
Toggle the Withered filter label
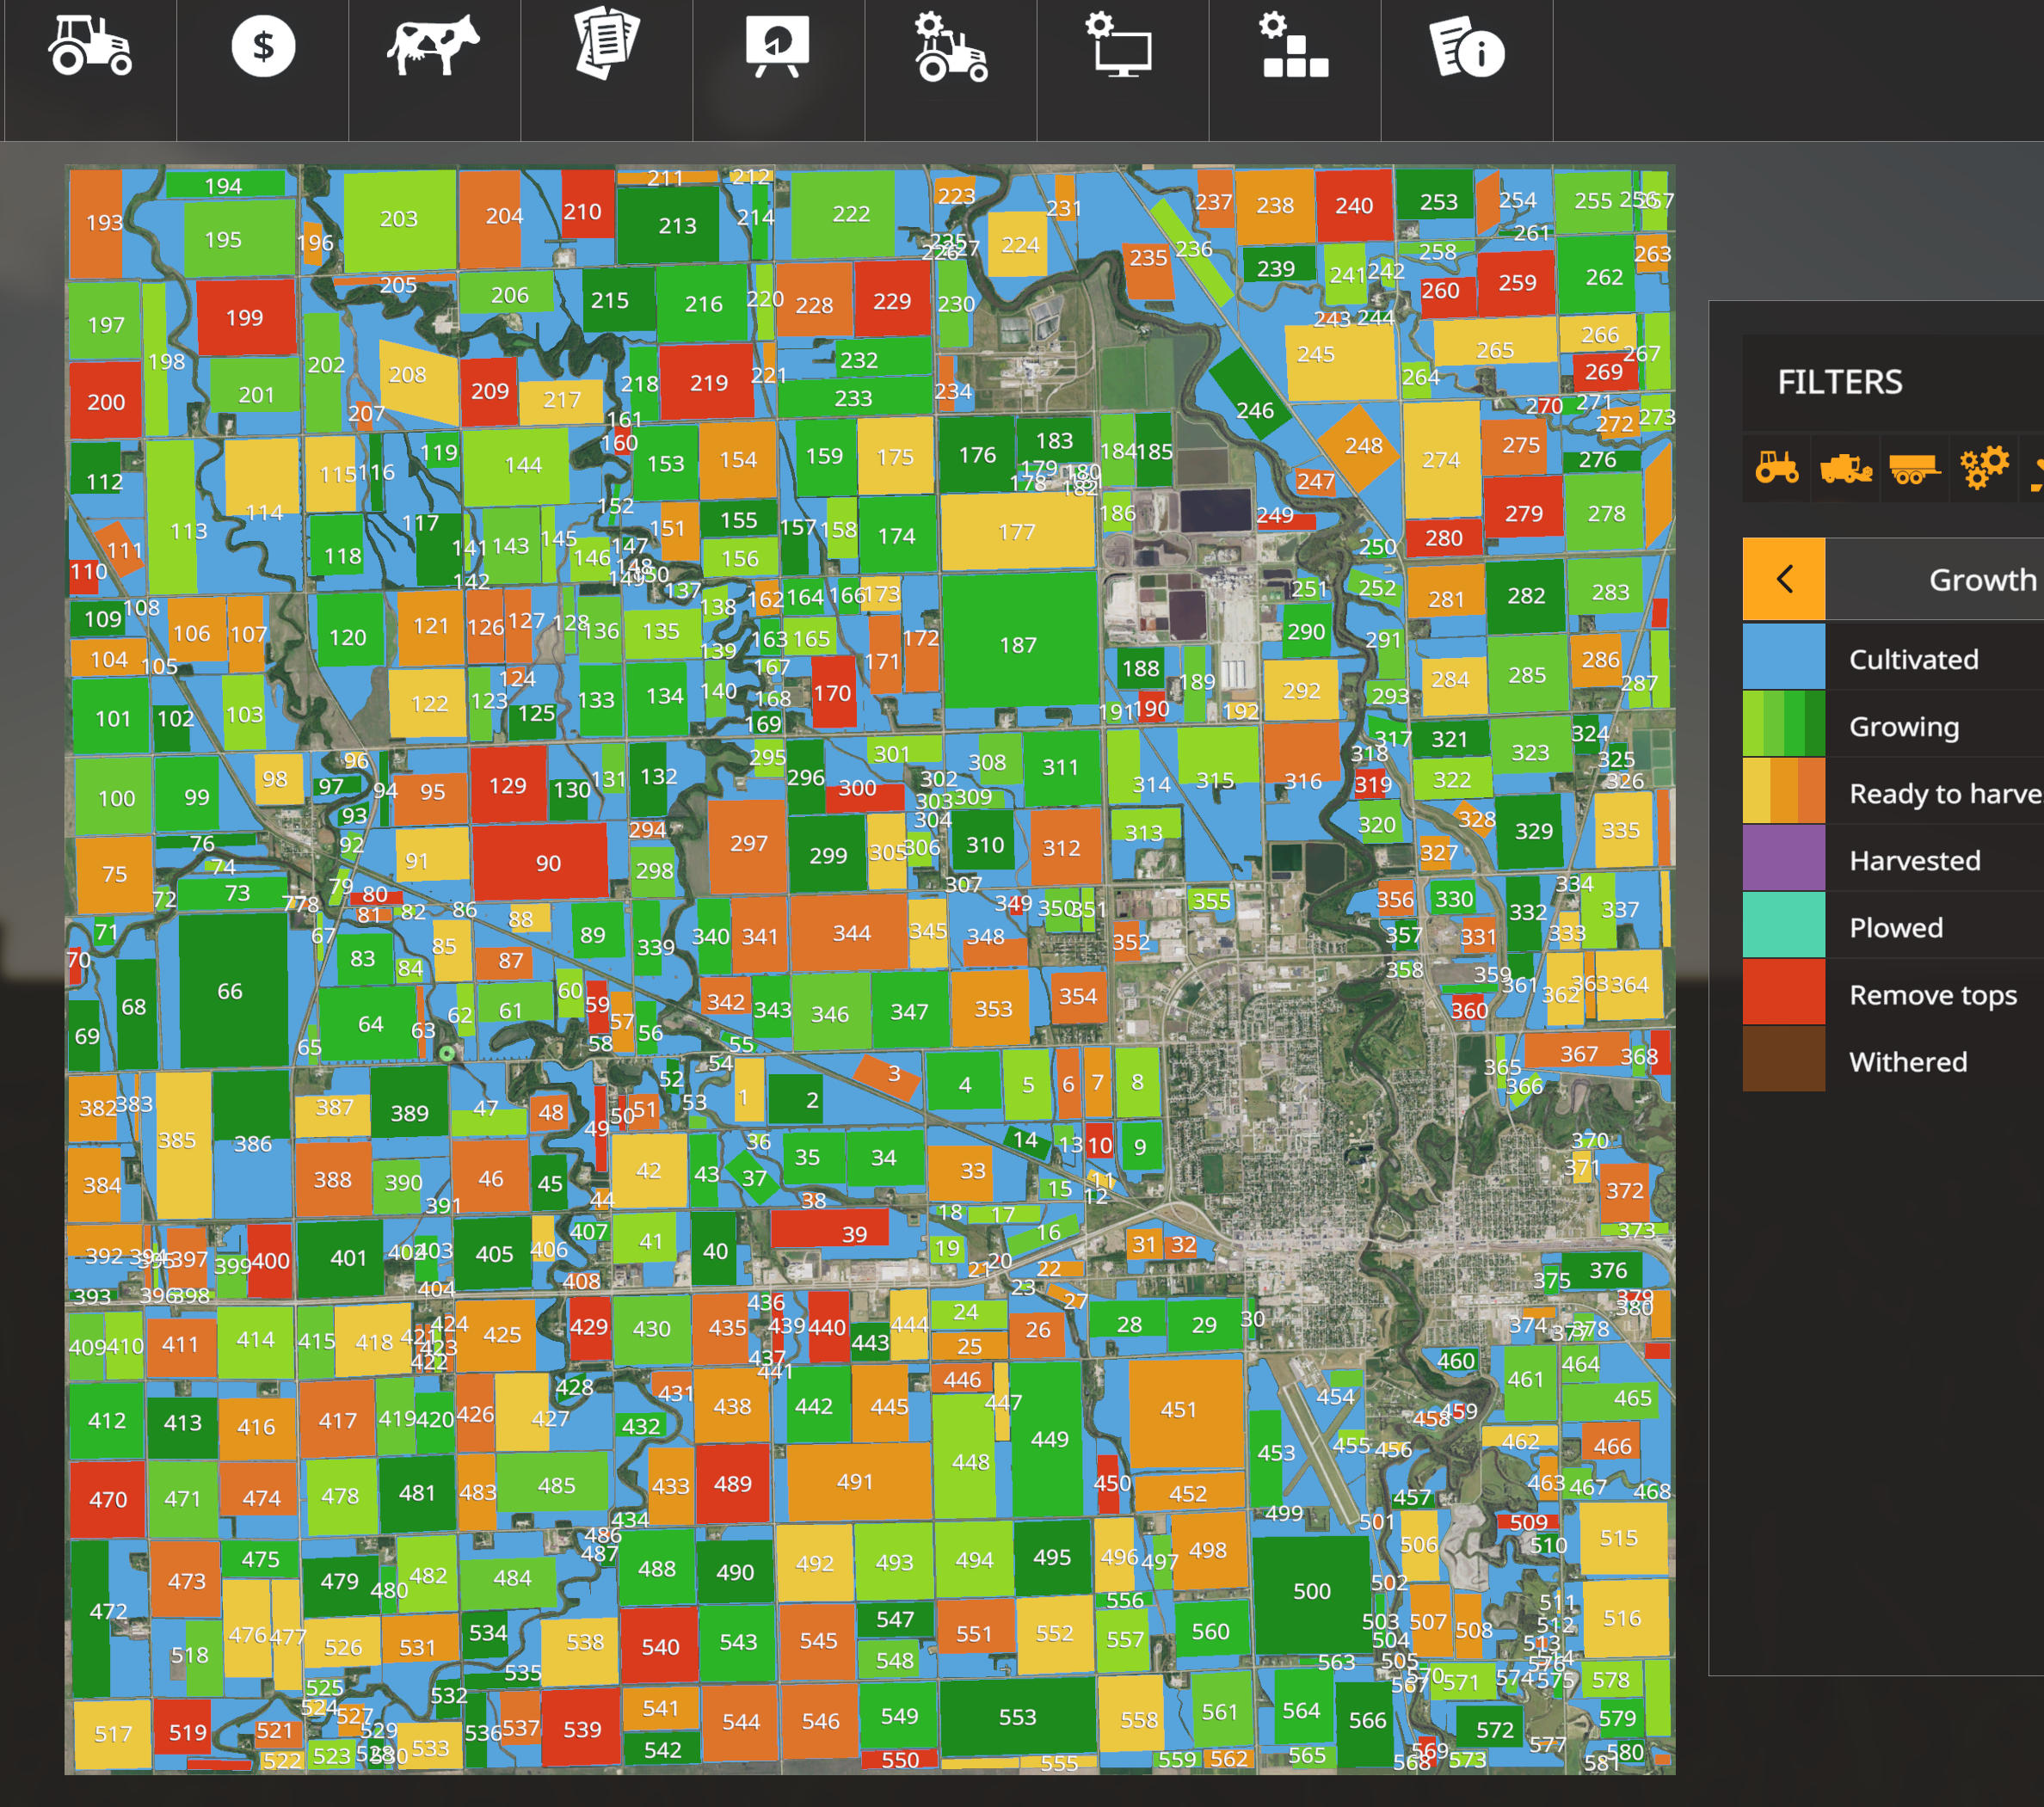tap(1908, 1062)
